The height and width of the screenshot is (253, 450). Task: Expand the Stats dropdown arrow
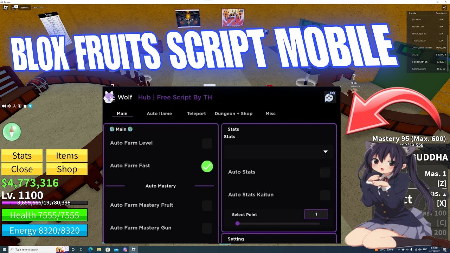click(326, 151)
